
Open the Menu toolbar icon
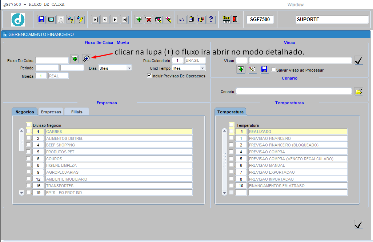(226, 19)
